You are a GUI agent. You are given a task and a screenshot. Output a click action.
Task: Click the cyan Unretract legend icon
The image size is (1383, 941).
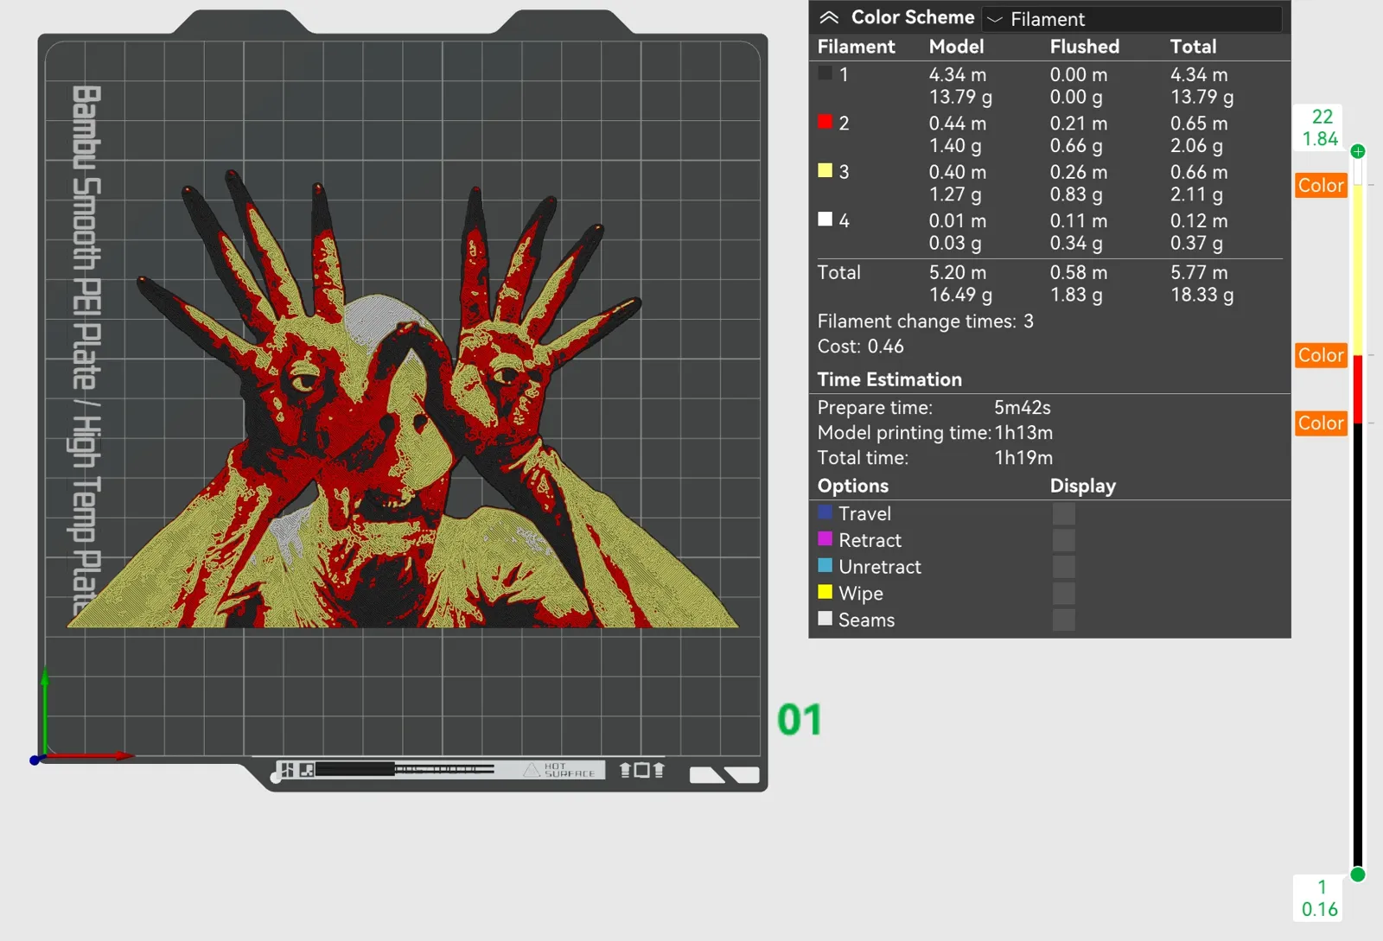coord(825,565)
